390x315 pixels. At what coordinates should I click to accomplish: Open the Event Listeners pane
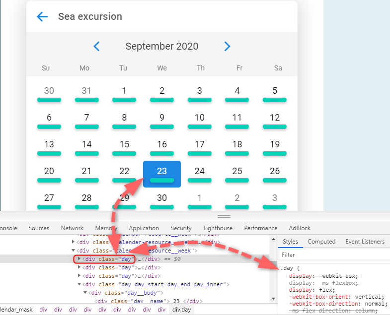click(x=365, y=242)
